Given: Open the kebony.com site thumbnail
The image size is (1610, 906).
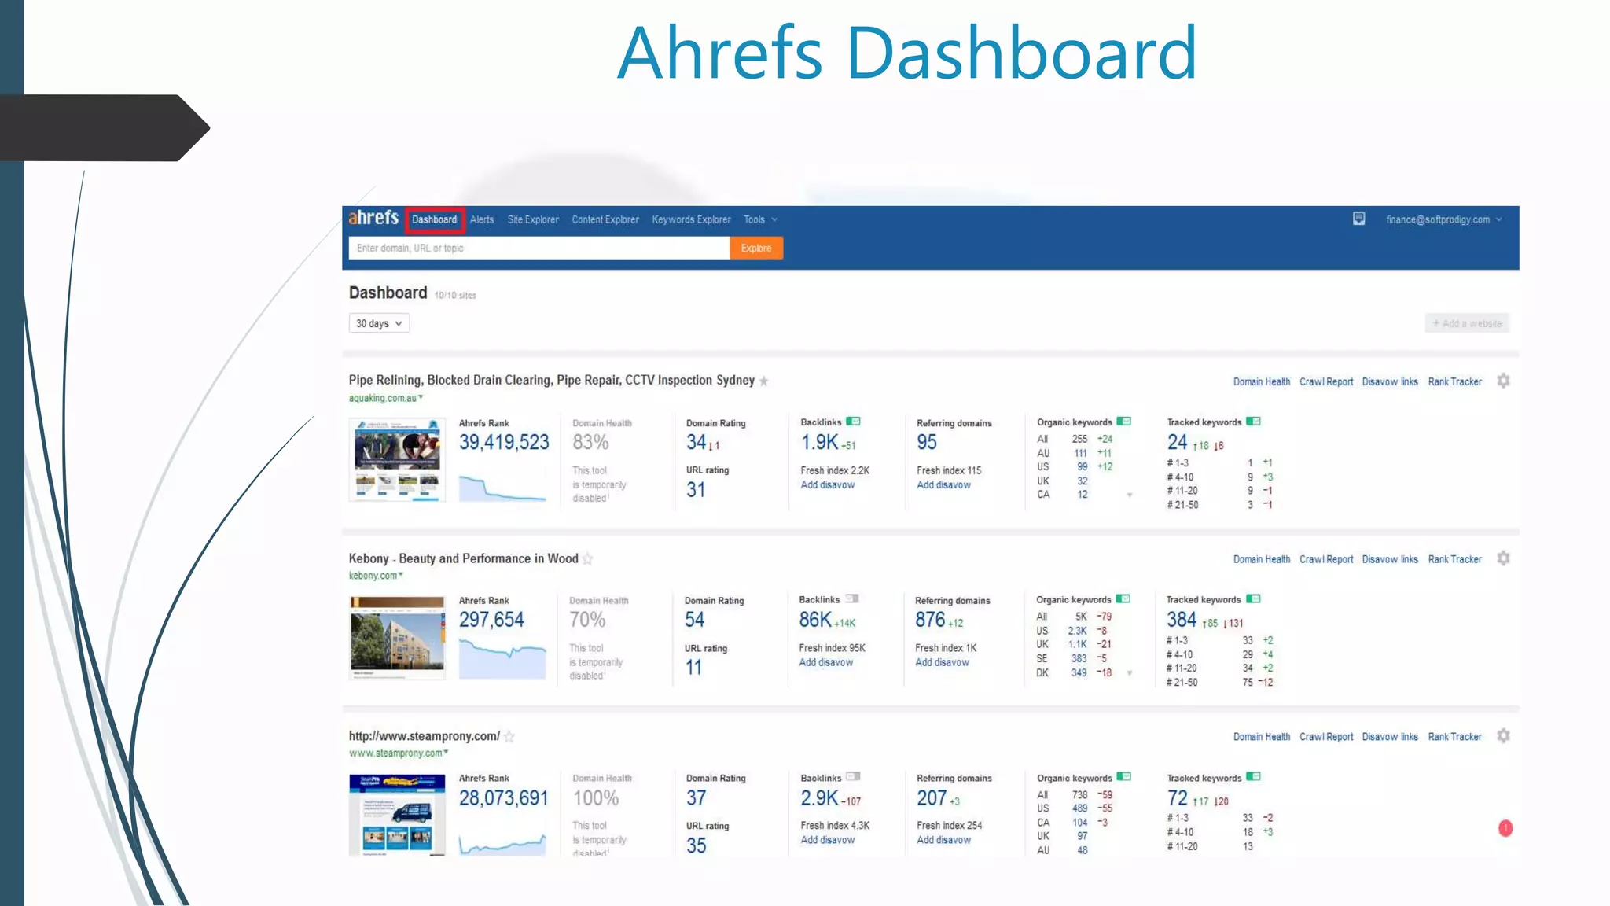Looking at the screenshot, I should pyautogui.click(x=397, y=638).
